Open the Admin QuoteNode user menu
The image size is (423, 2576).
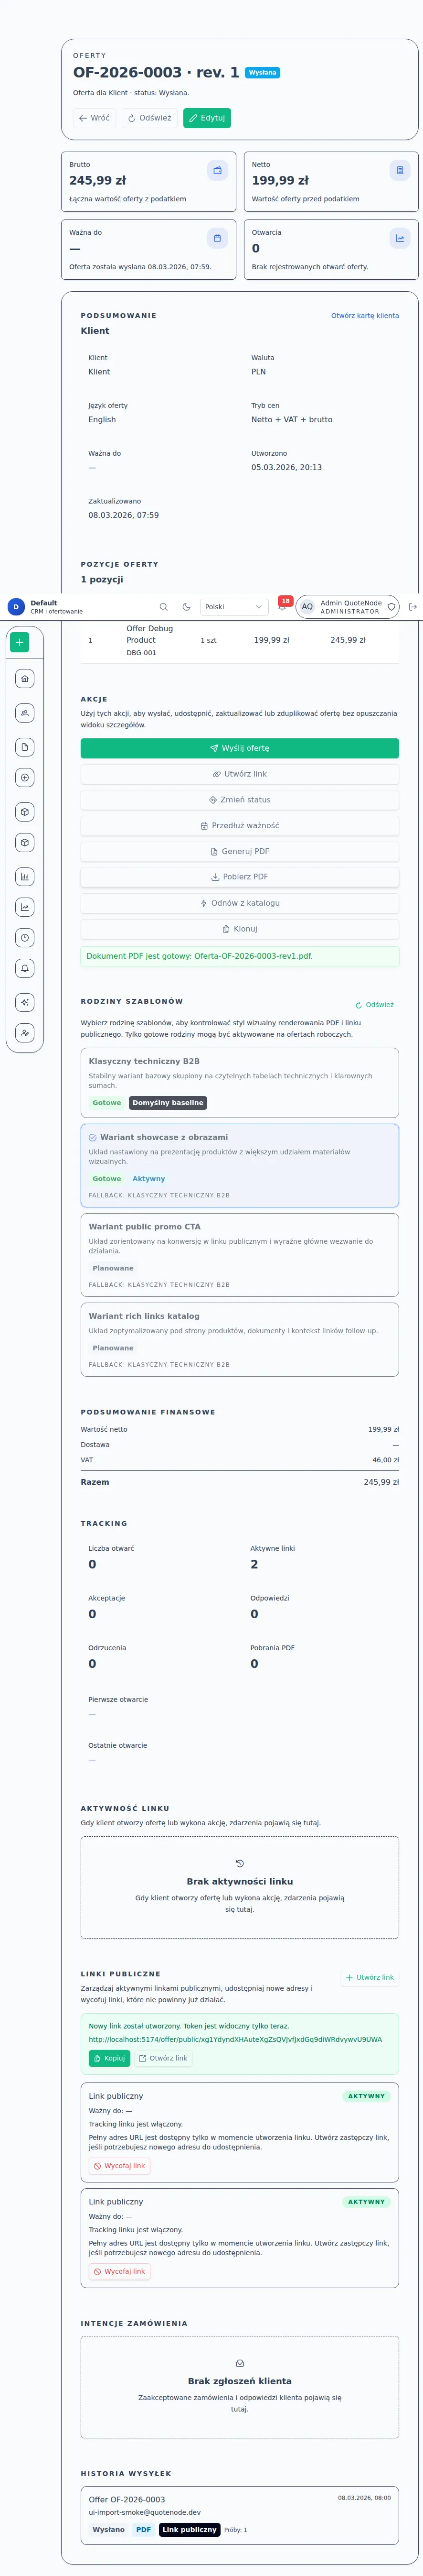pos(348,607)
